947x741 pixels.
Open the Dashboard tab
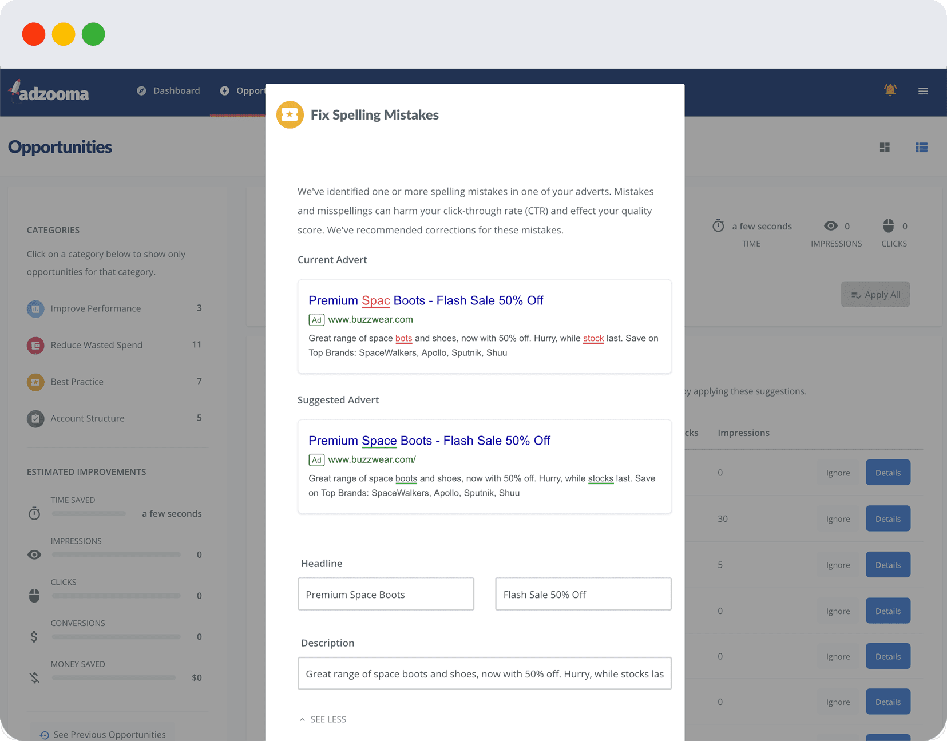click(169, 91)
